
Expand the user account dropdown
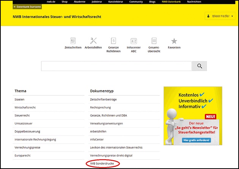[x=220, y=16]
